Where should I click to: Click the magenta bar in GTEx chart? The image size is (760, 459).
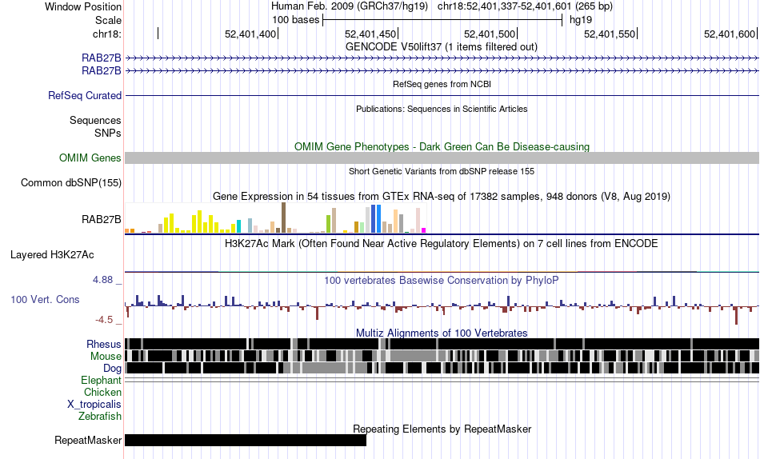[424, 230]
